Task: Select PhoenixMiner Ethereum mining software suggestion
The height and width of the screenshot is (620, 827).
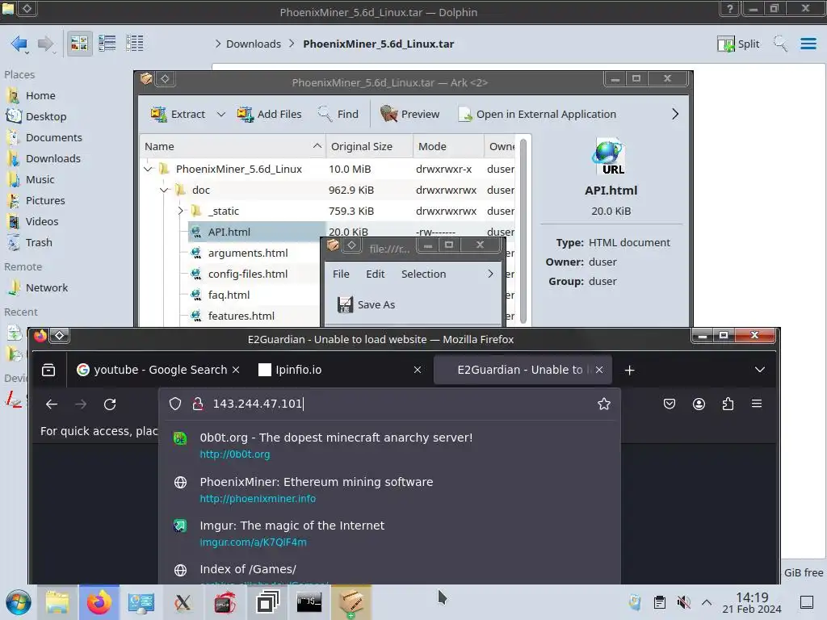Action: click(389, 490)
